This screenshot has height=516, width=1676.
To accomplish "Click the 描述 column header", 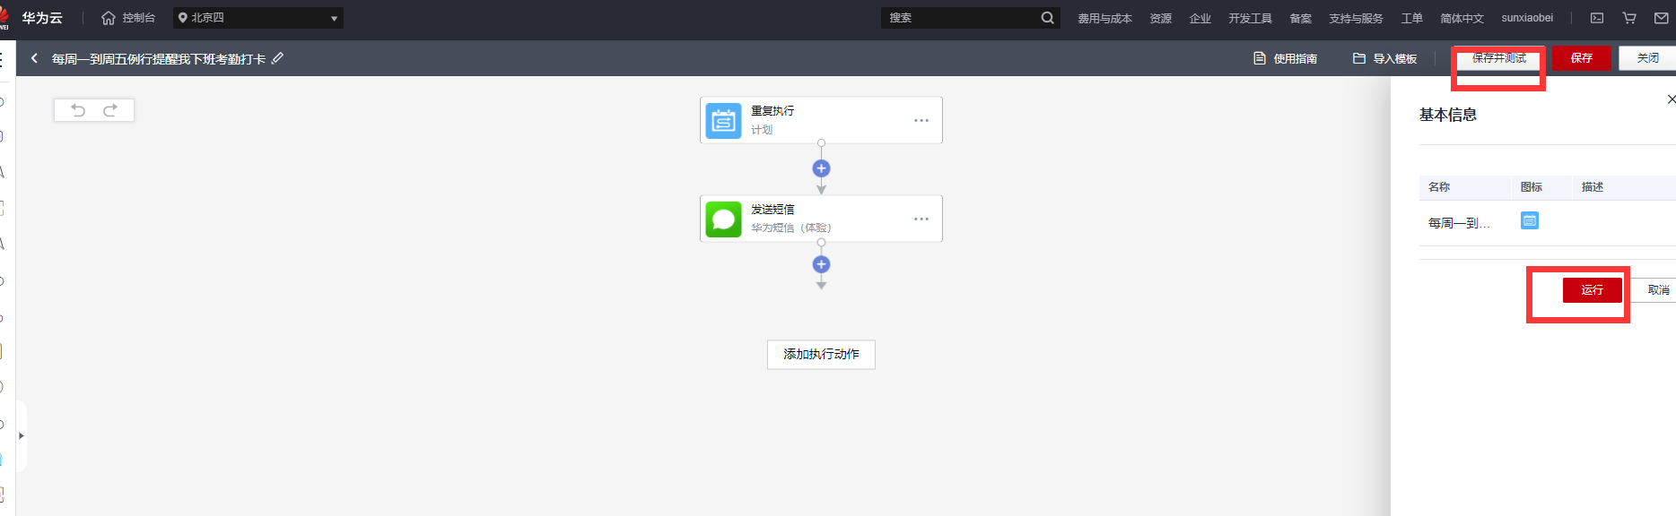I will pyautogui.click(x=1593, y=187).
